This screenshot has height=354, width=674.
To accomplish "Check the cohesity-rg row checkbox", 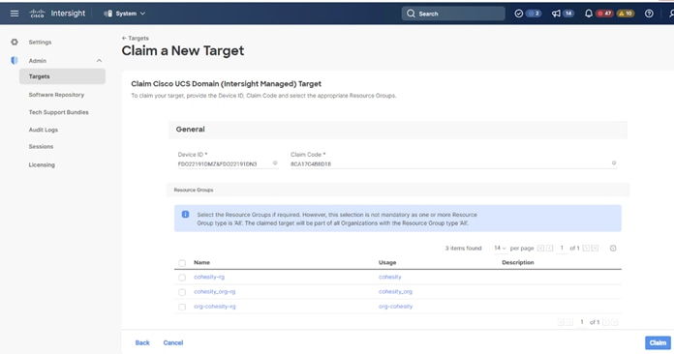I will (182, 278).
